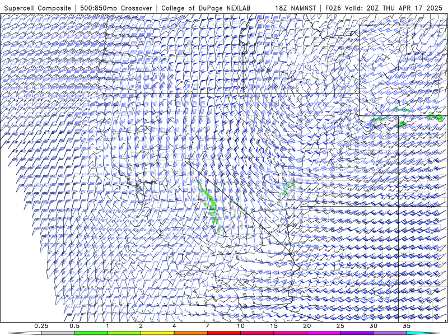Click 'Valid: 20Z THU APR 17 2025' text
The width and height of the screenshot is (448, 336).
pos(394,8)
